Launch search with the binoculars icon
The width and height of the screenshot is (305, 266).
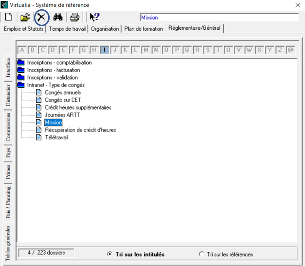(58, 17)
